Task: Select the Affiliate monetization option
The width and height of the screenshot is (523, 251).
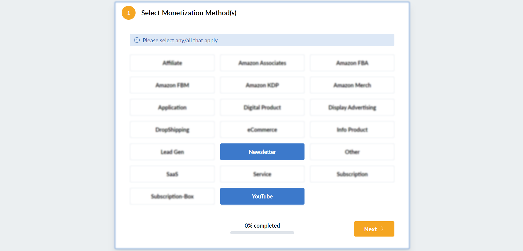Action: (172, 63)
